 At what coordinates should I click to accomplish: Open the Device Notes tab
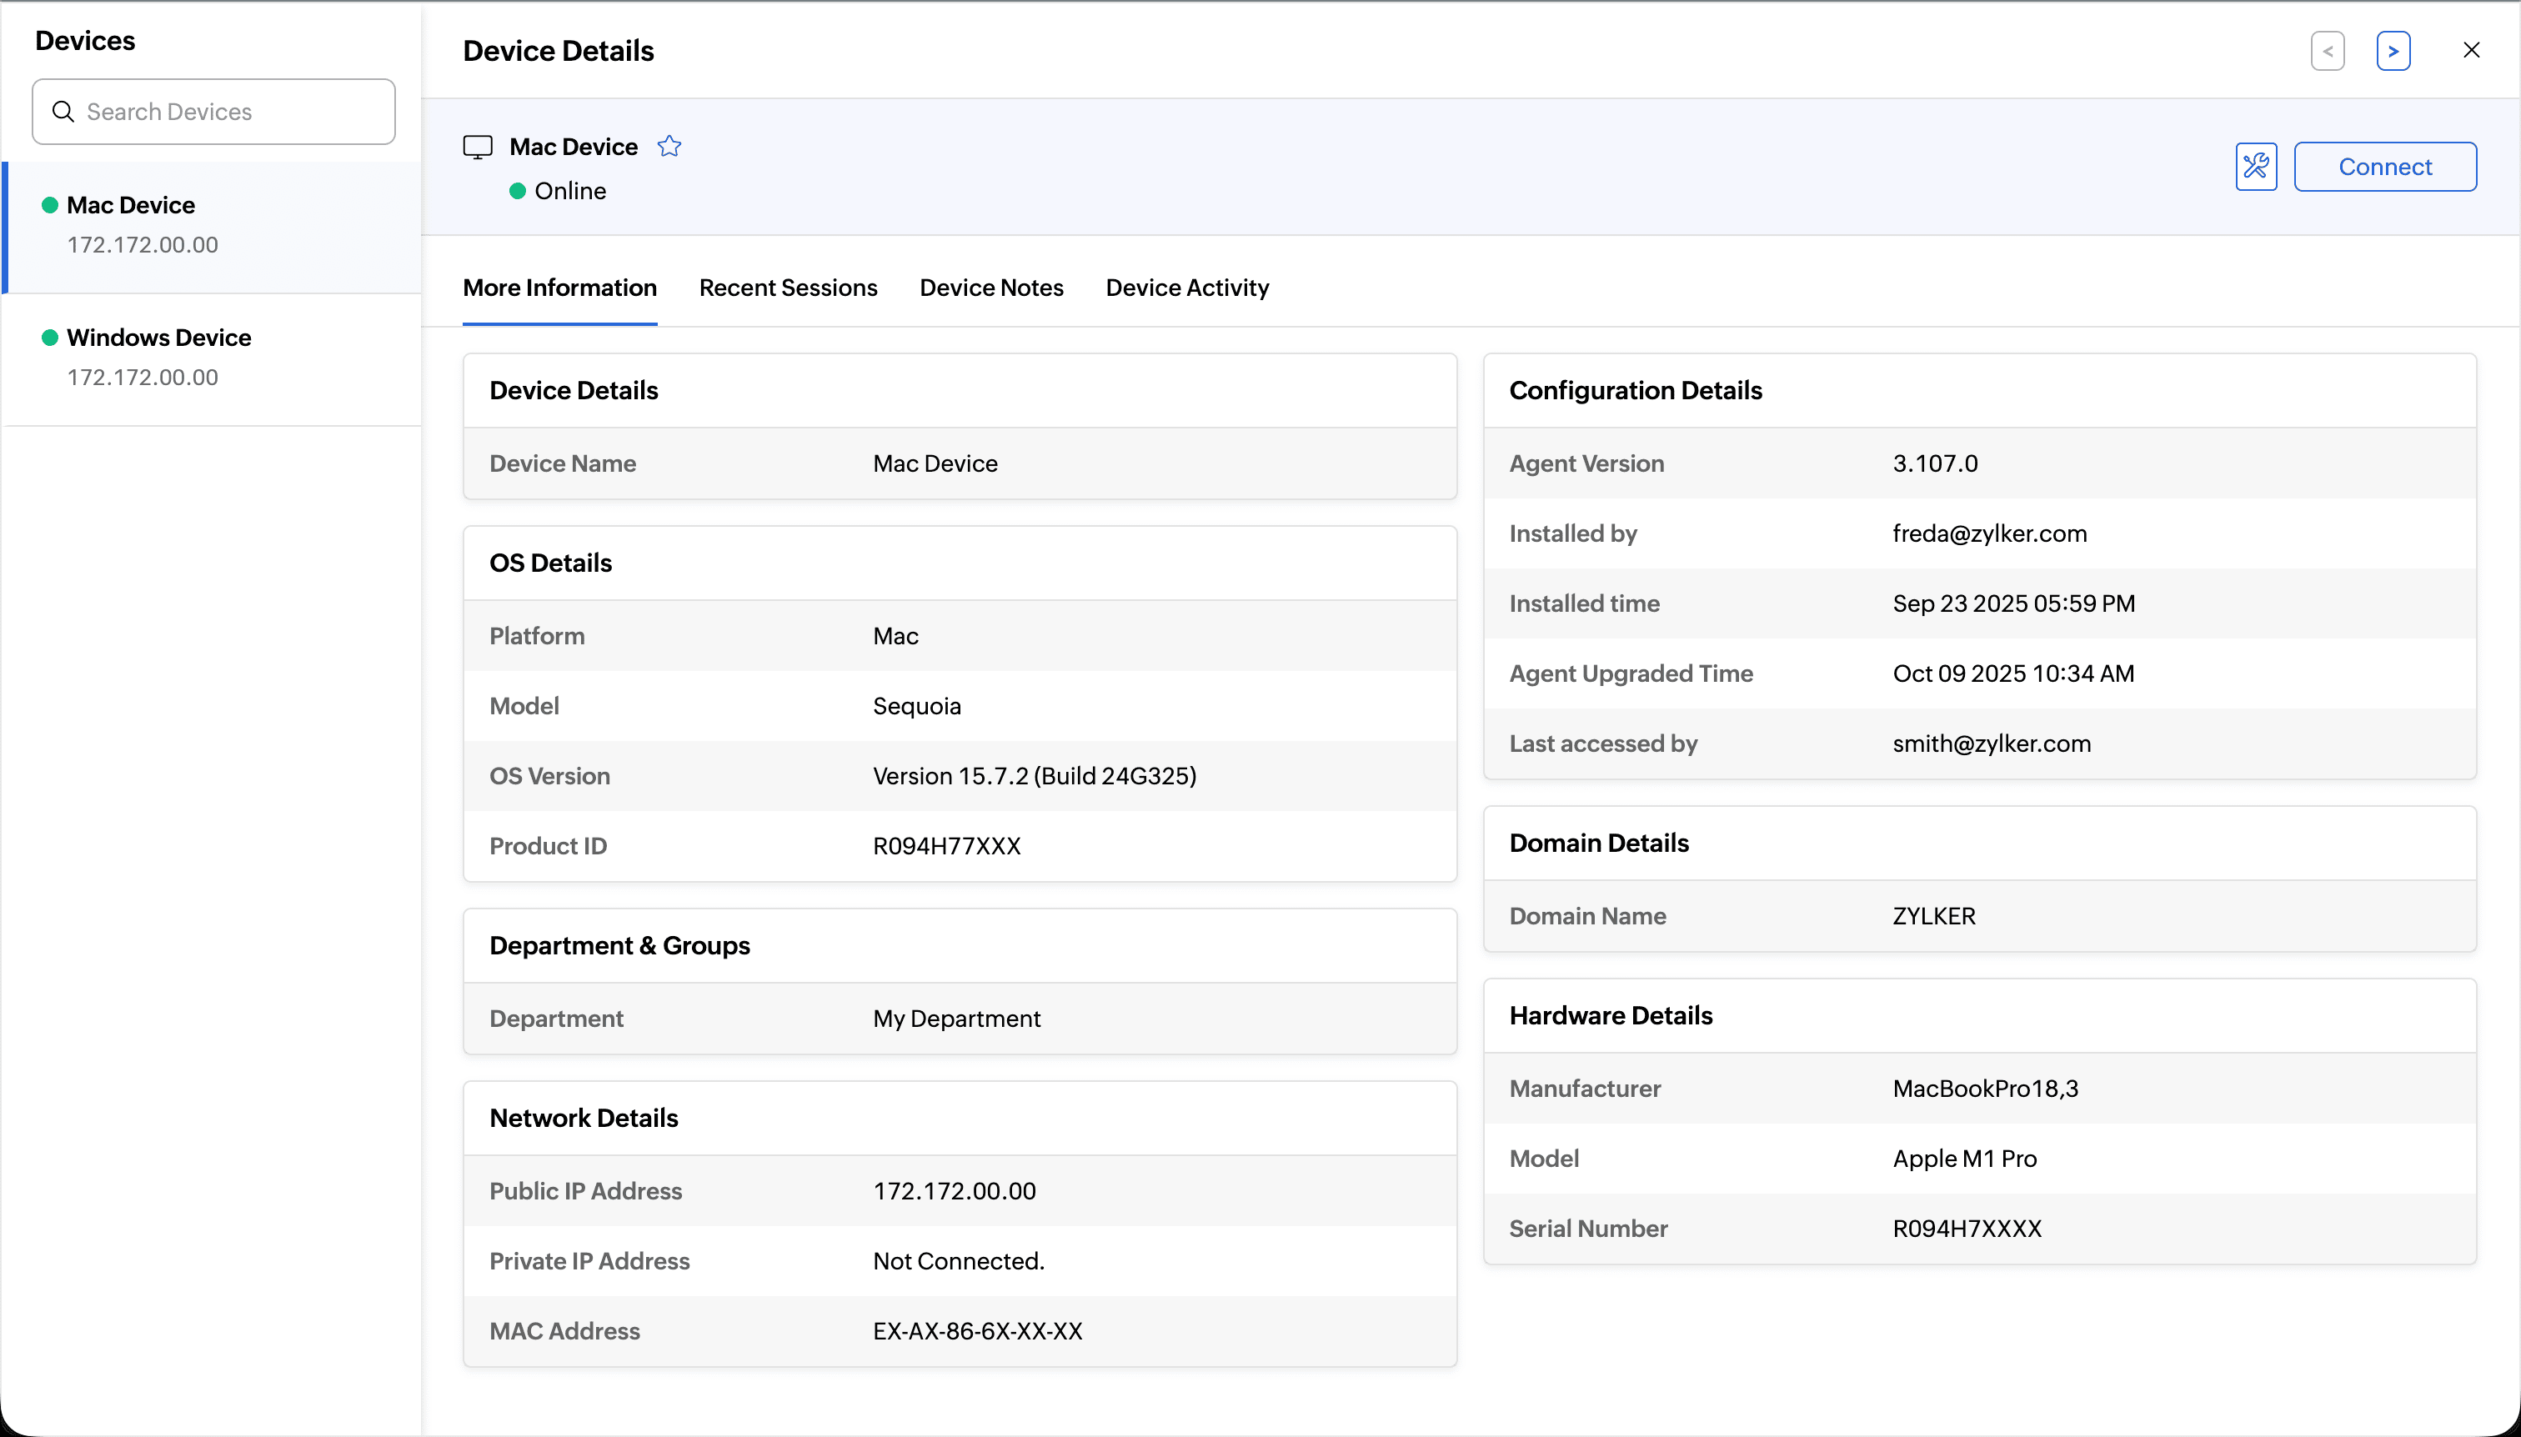pyautogui.click(x=991, y=288)
